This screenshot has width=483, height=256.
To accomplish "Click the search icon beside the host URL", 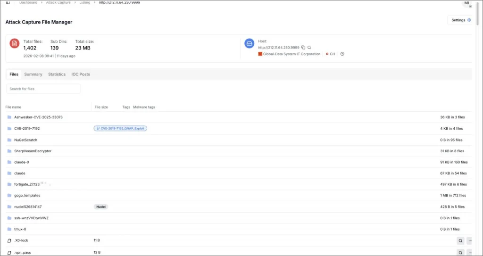I will click(309, 48).
